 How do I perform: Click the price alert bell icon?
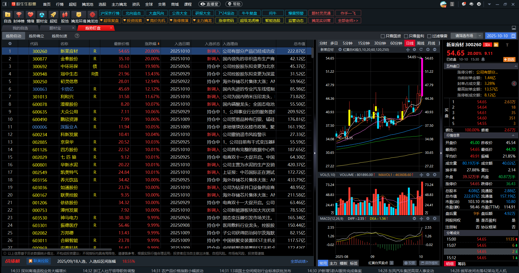pos(483,59)
